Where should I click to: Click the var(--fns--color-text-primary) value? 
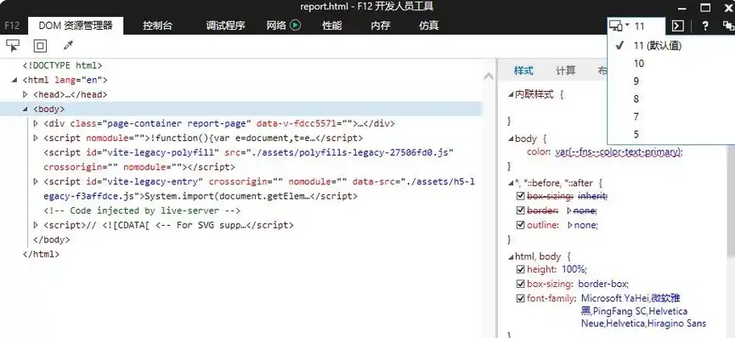(619, 152)
